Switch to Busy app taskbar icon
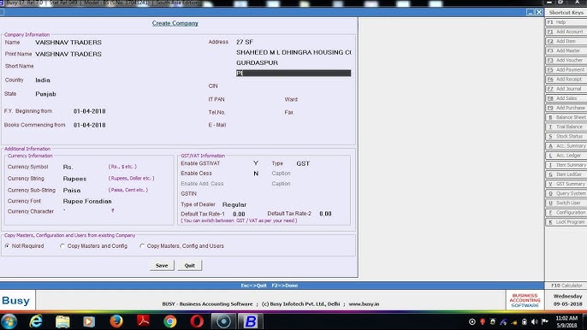Screen dimensions: 587x330 click(251, 321)
